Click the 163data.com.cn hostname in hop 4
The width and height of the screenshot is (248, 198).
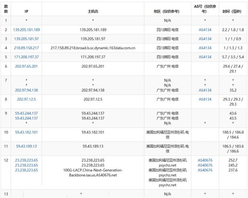(x=93, y=47)
